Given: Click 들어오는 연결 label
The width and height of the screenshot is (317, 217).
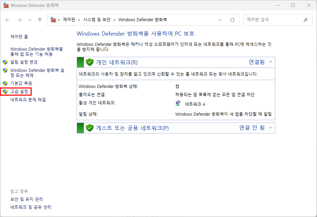Looking at the screenshot, I should [92, 94].
